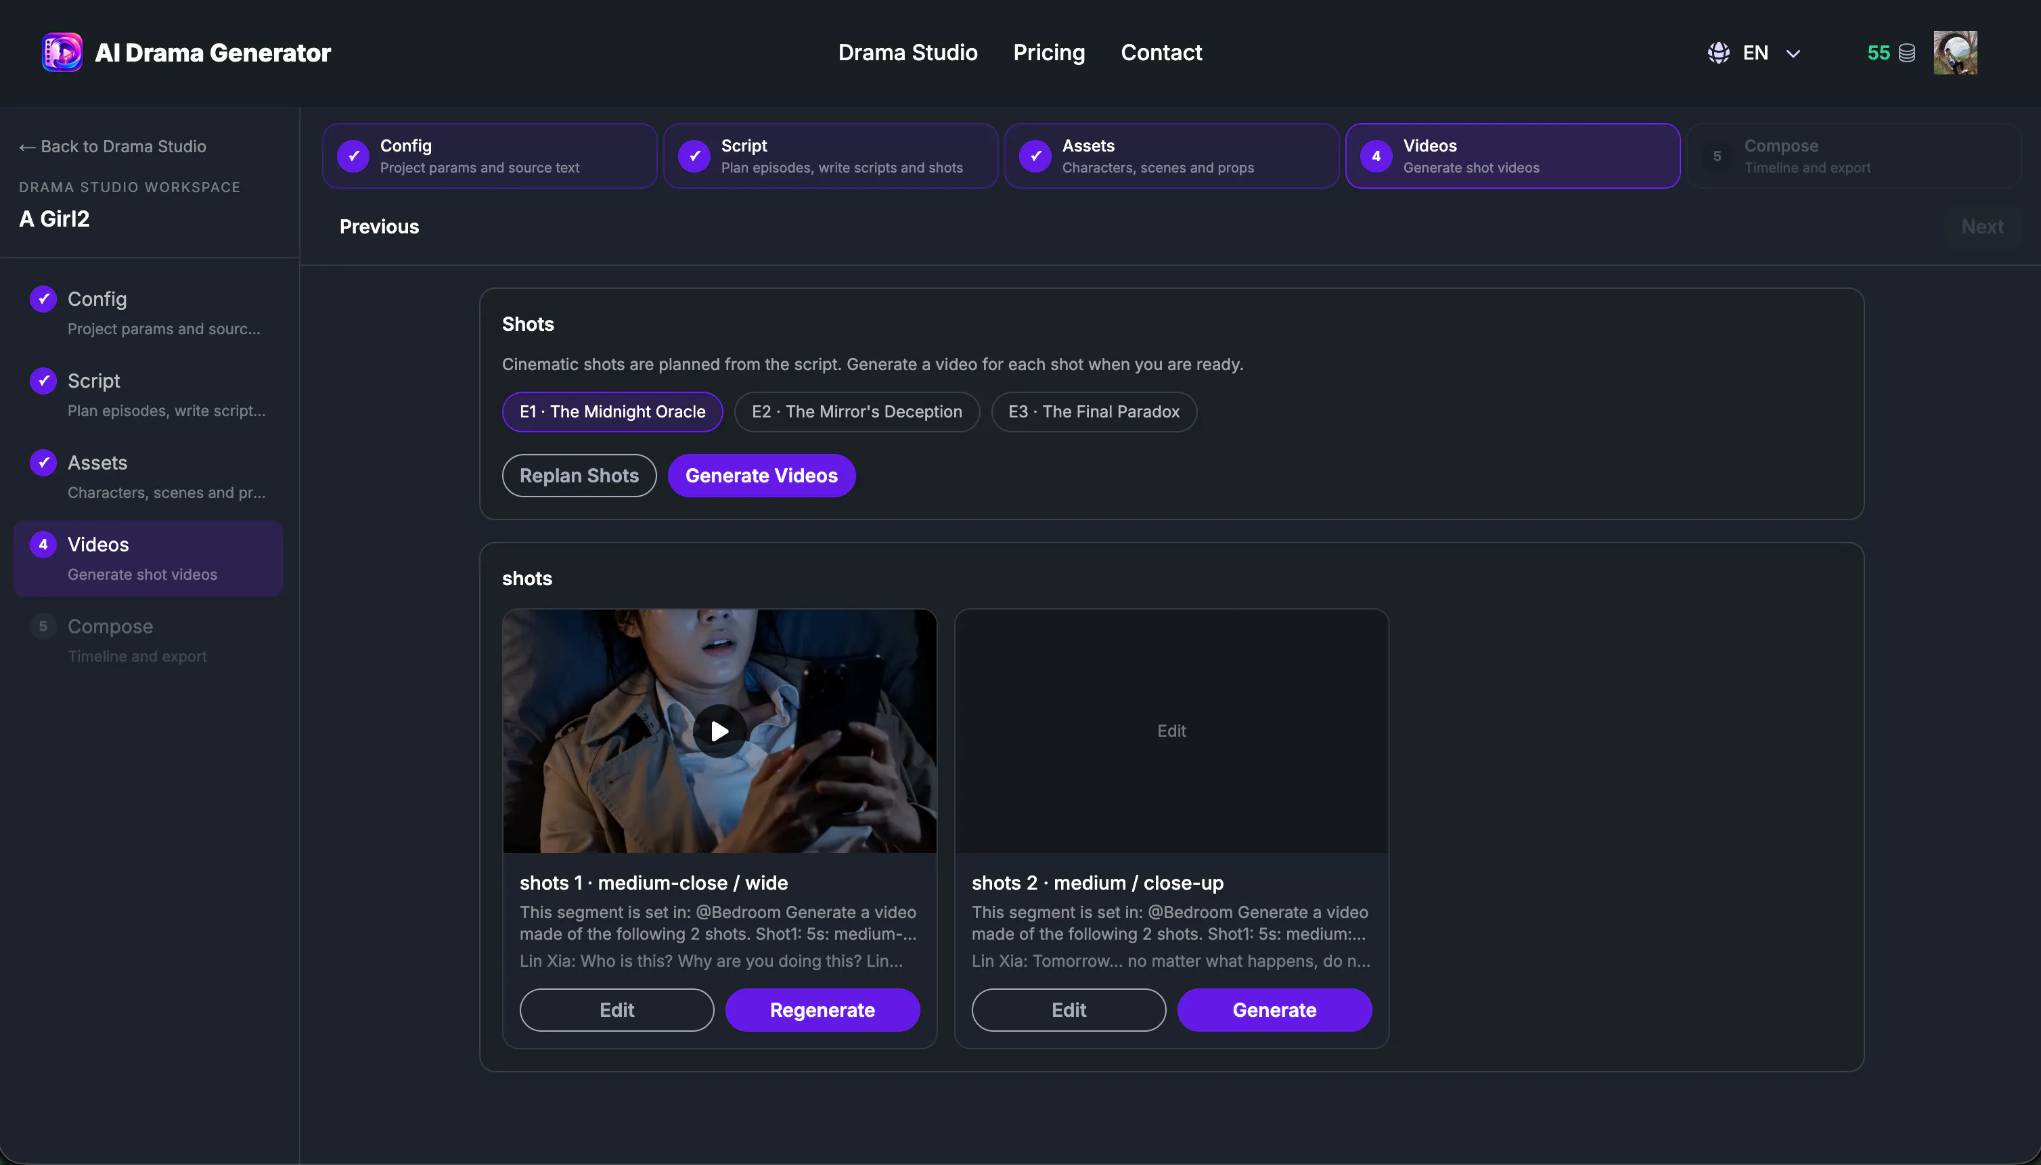2041x1165 pixels.
Task: Select the Config step in top stepper
Action: pyautogui.click(x=489, y=156)
